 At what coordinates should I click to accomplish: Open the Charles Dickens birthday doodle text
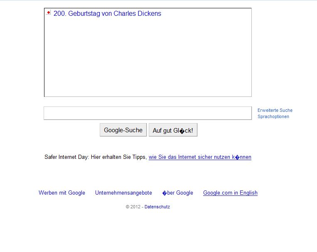tap(107, 14)
